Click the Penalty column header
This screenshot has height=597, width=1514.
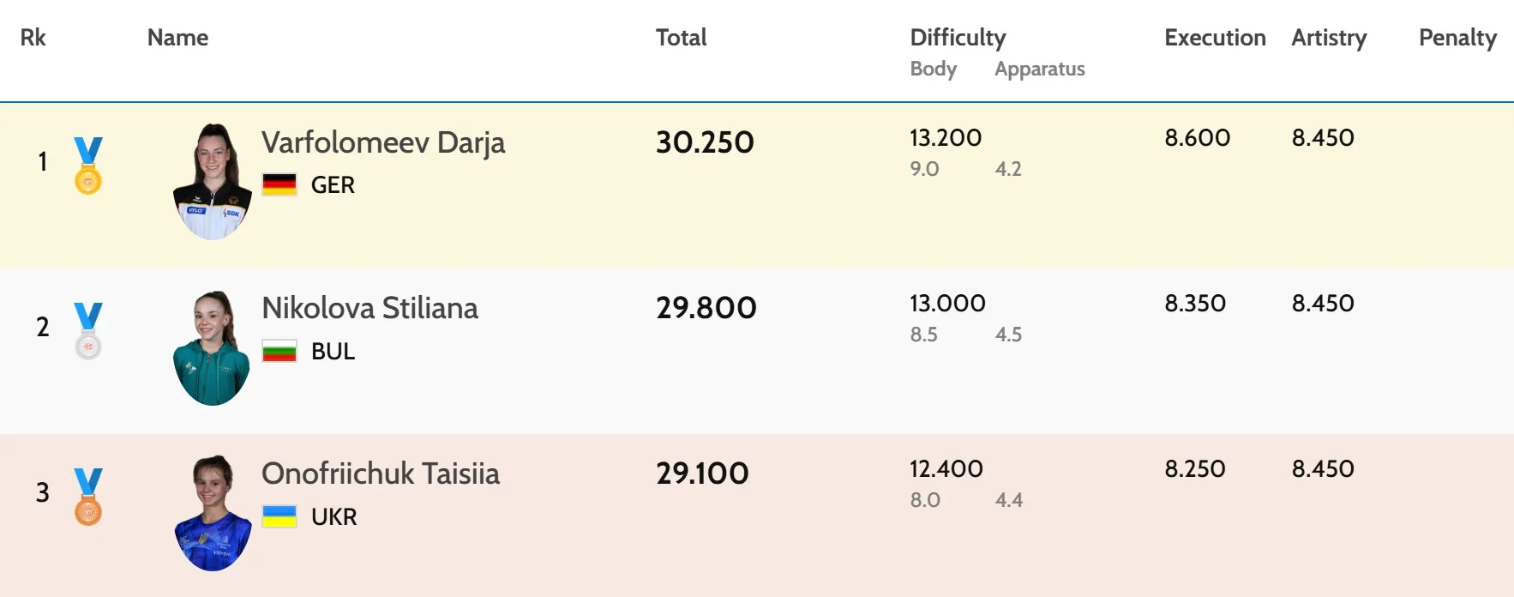[1457, 38]
